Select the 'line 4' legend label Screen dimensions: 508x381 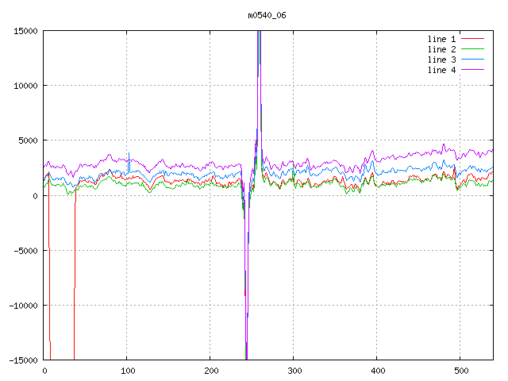click(442, 70)
